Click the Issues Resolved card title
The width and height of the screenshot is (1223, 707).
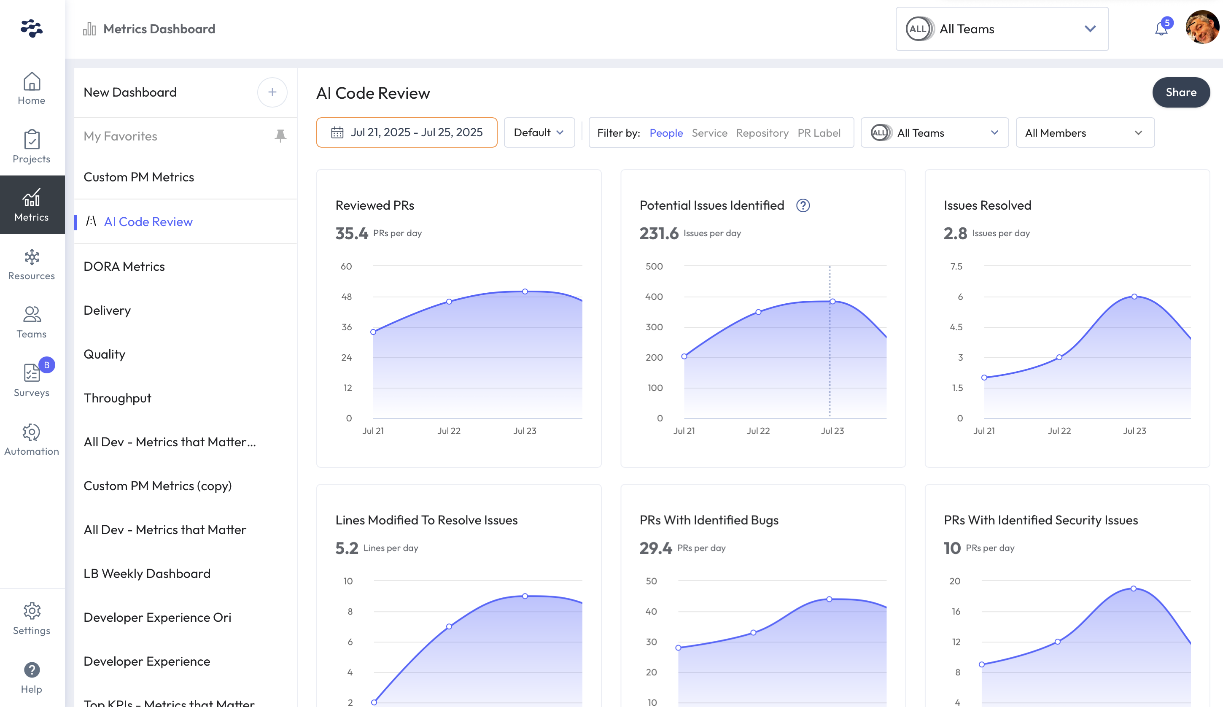[988, 205]
